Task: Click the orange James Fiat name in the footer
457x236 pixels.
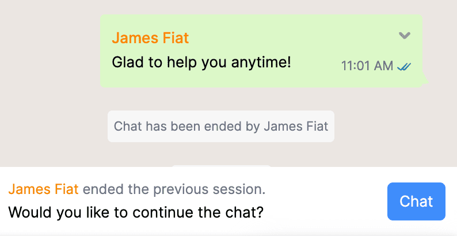Action: [45, 189]
